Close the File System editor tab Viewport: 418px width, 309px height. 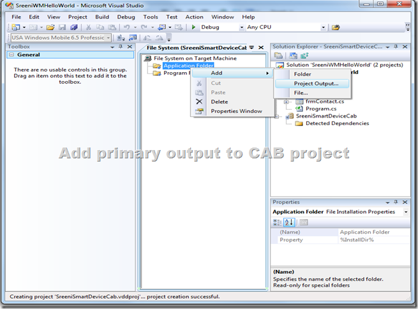261,47
